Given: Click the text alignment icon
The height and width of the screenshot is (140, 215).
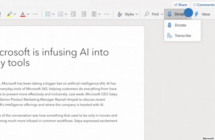Looking at the screenshot, I should 94,14.
